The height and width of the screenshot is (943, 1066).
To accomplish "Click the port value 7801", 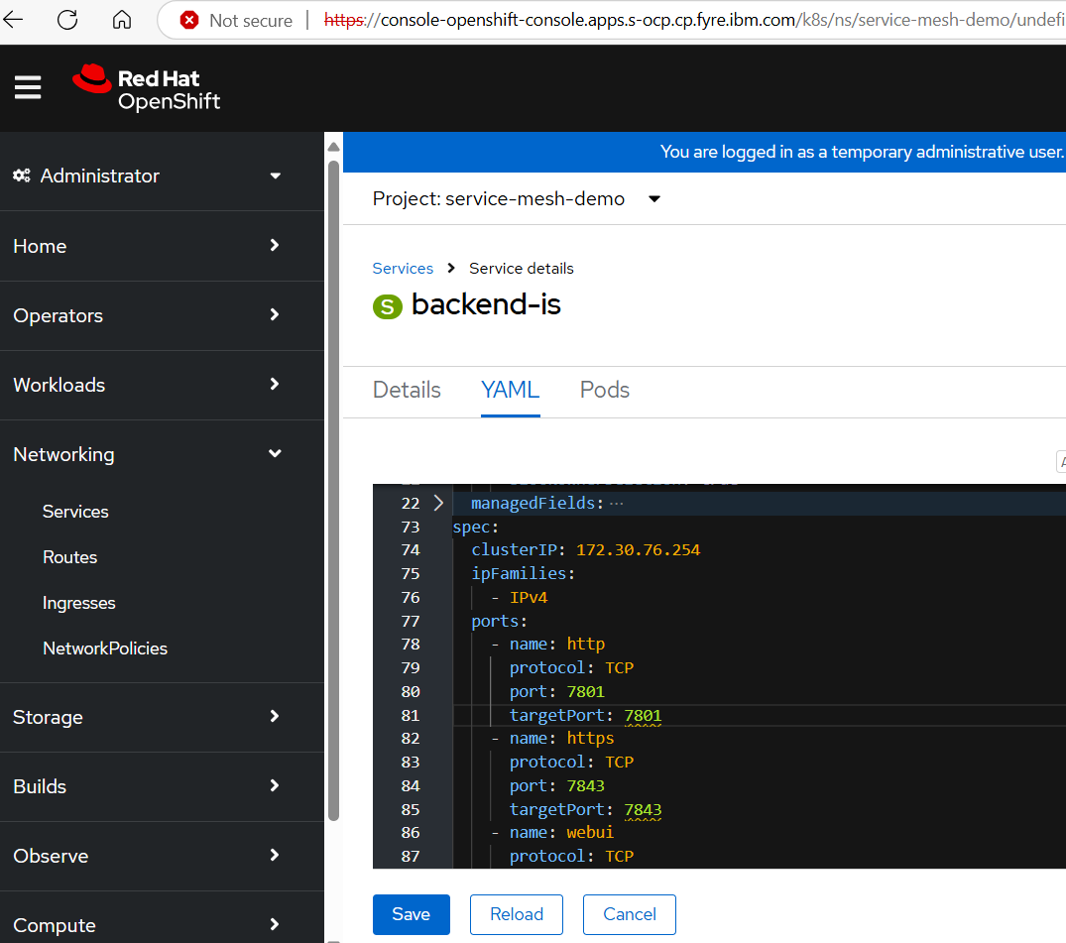I will pyautogui.click(x=585, y=691).
